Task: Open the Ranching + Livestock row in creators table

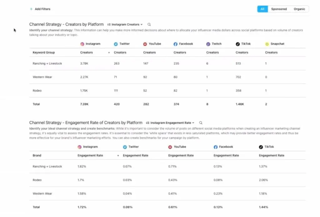Action: (x=167, y=64)
